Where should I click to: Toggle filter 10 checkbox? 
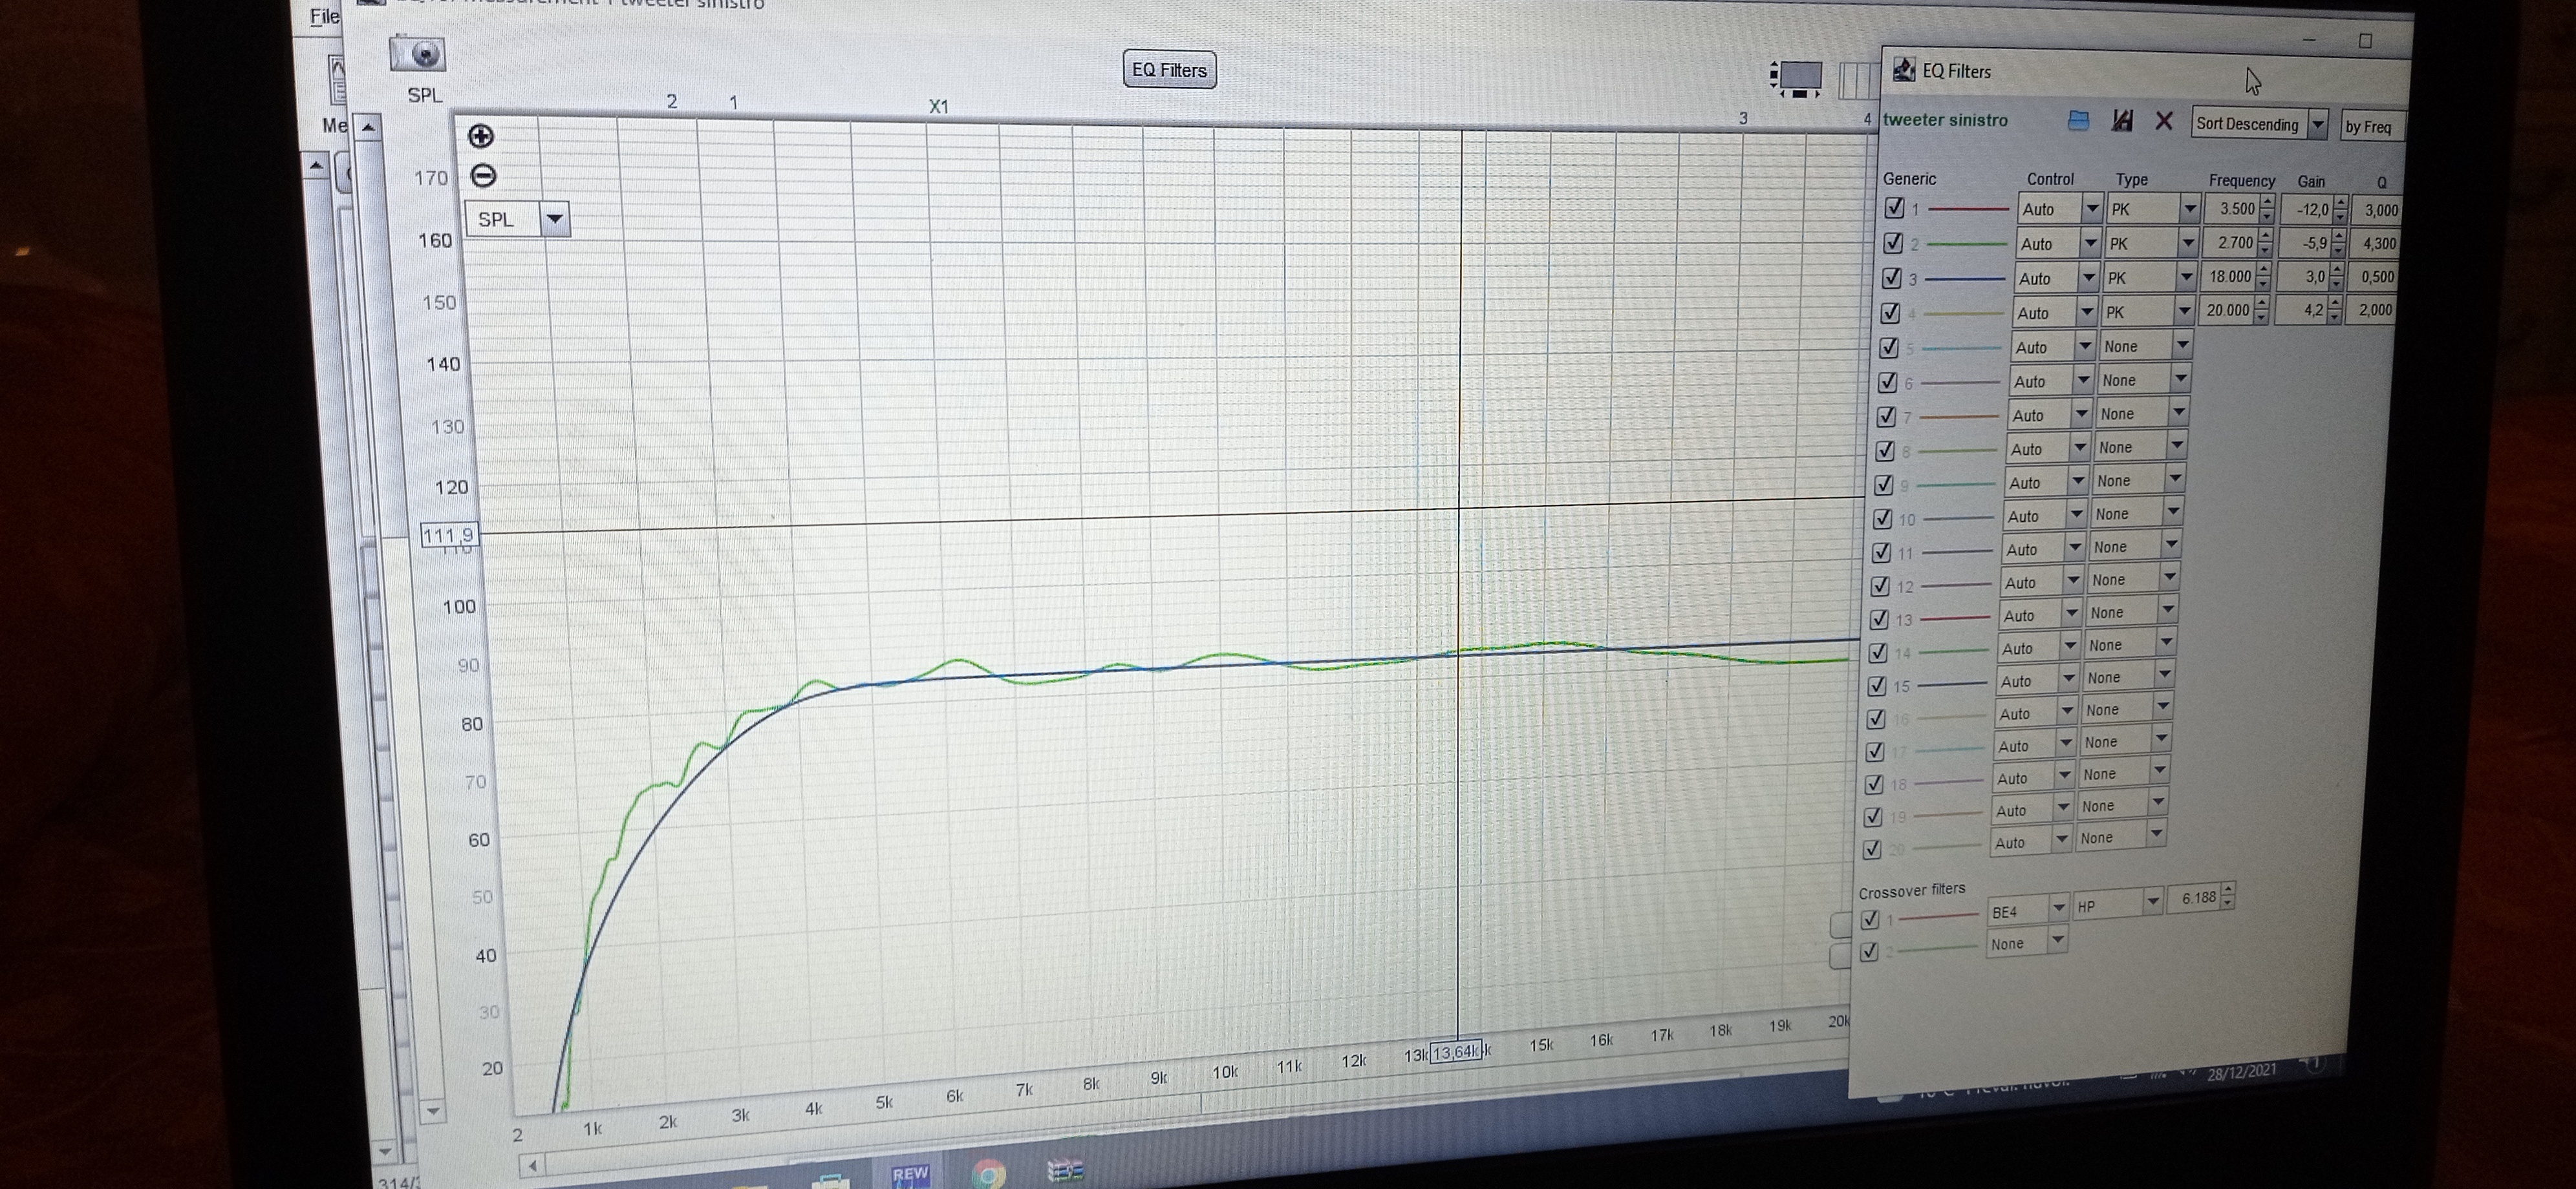1882,518
